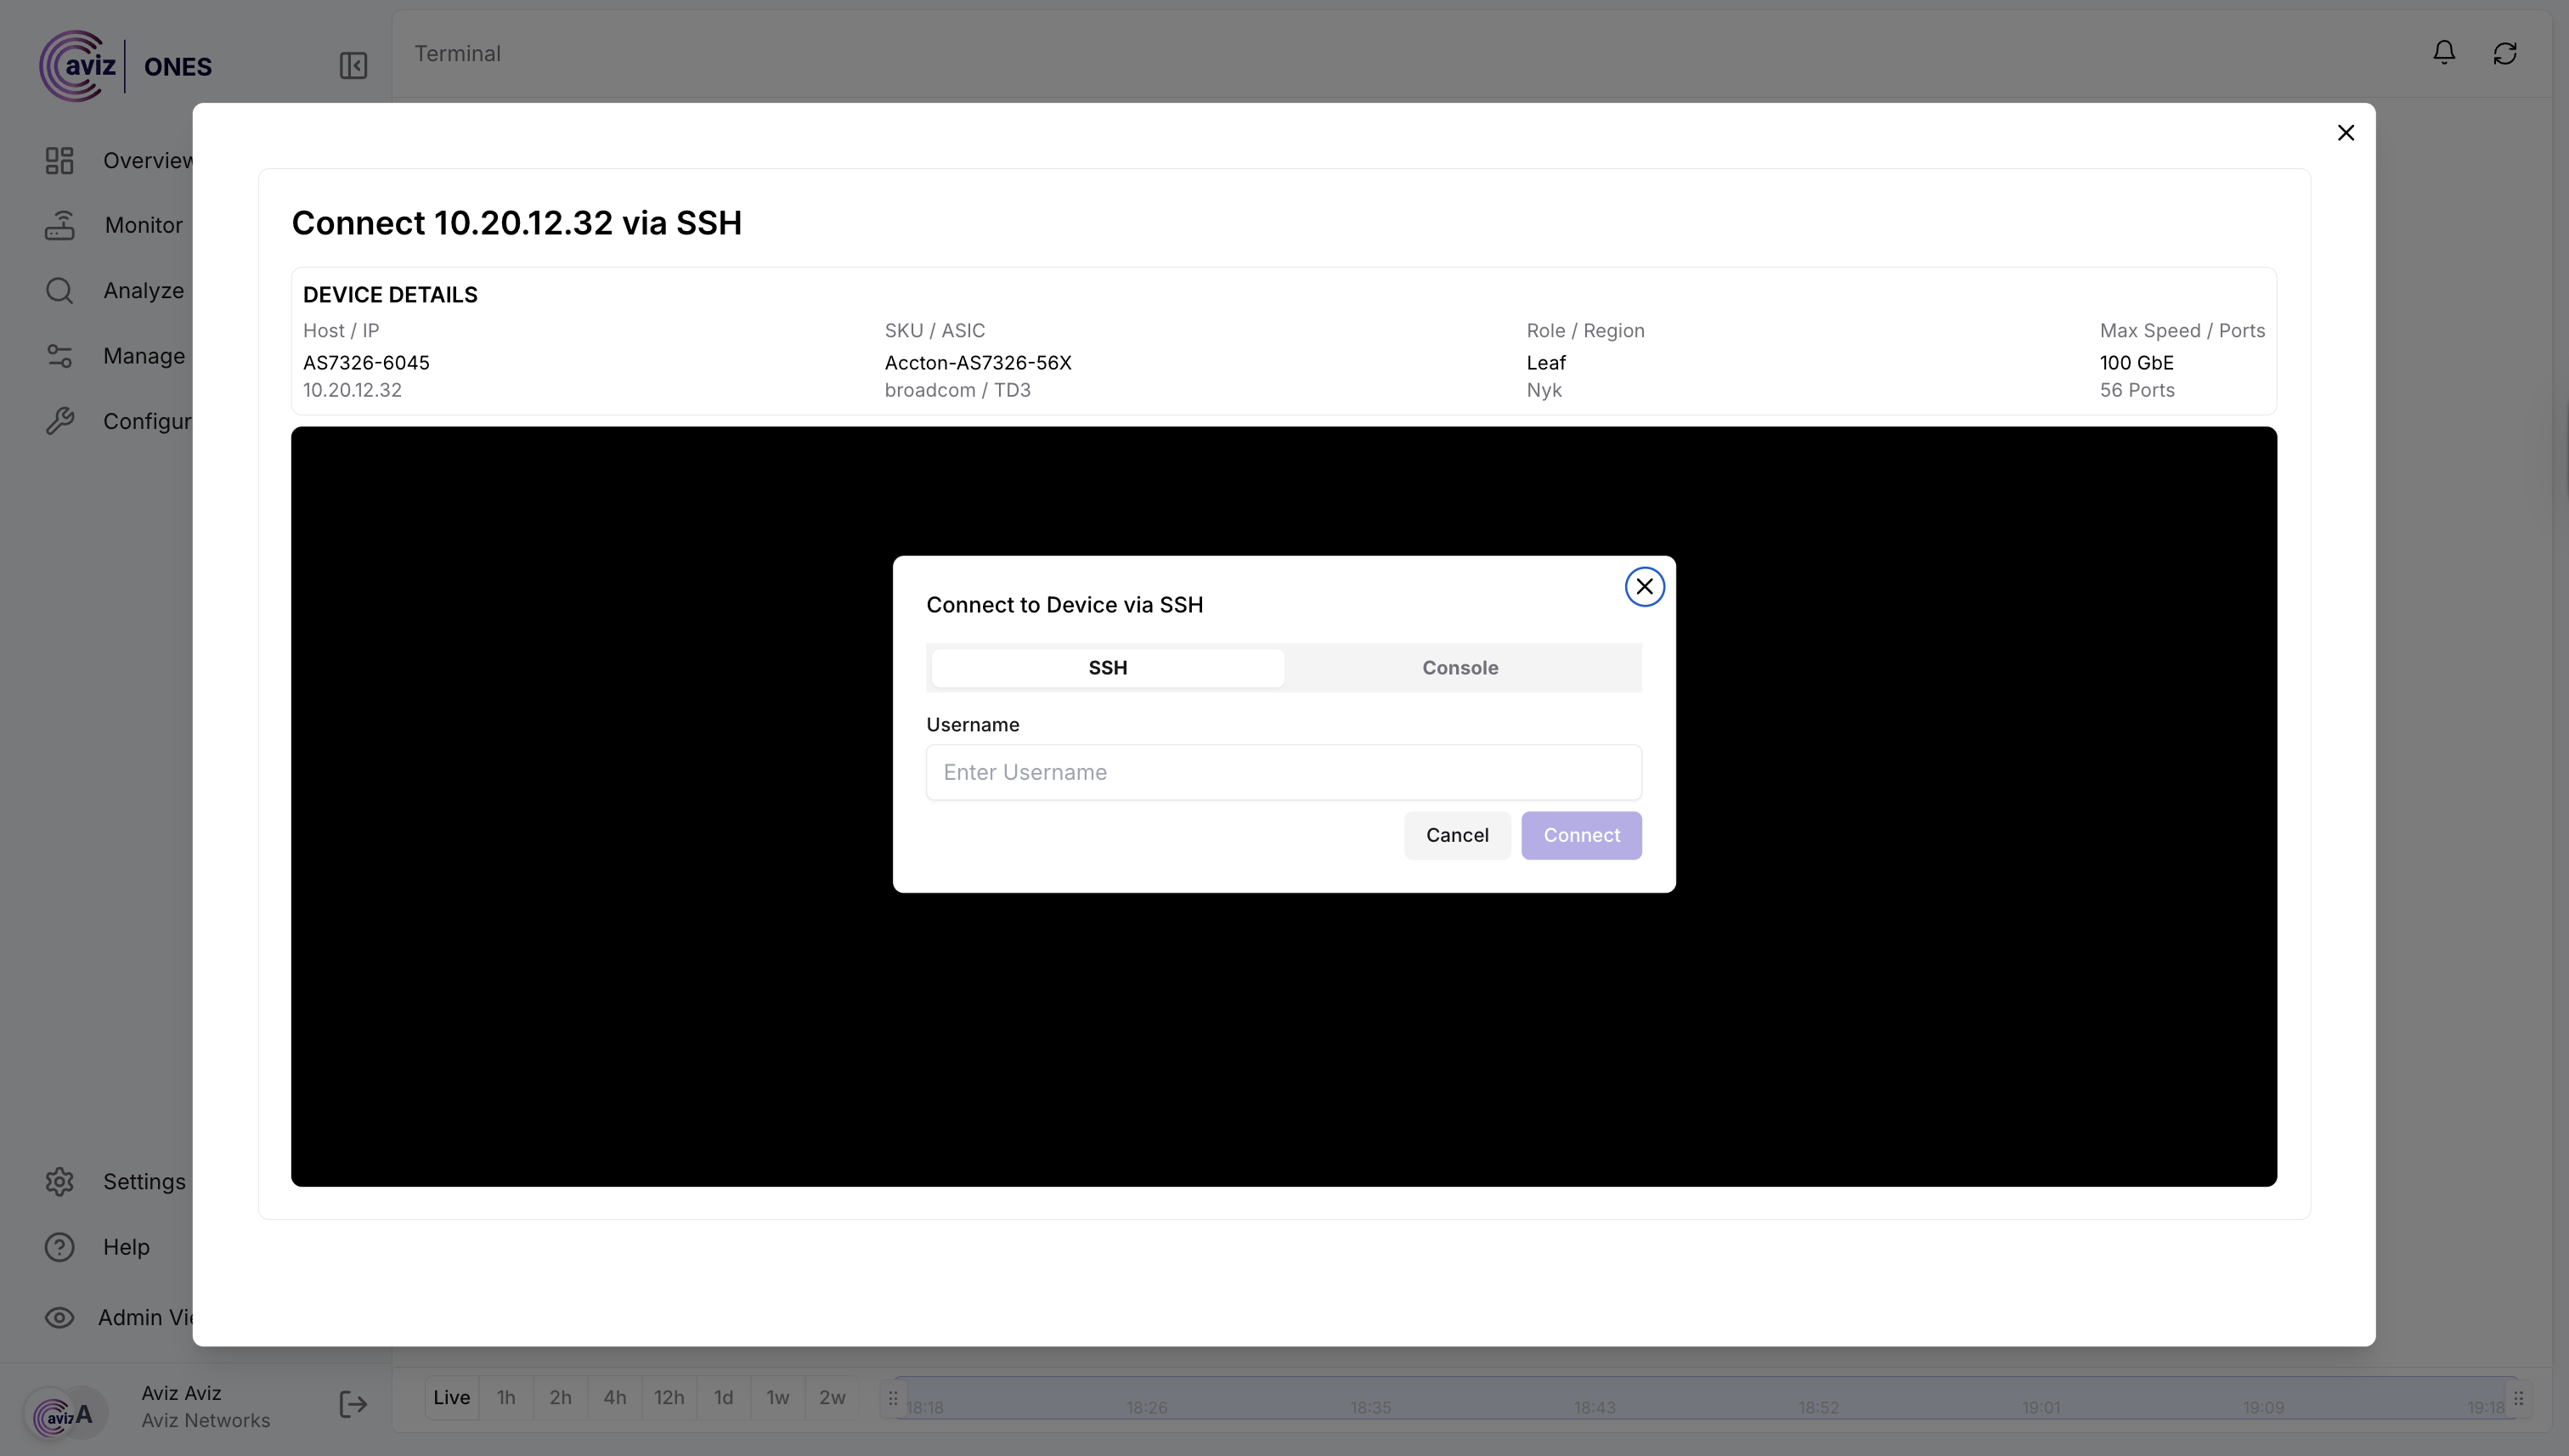Open the Monitor section icon
The width and height of the screenshot is (2569, 1456).
coord(59,225)
